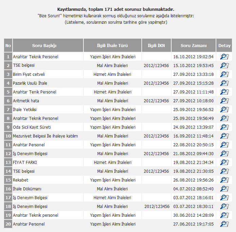
Task: Select the title 'İhale Dökümanı'
Action: point(27,189)
